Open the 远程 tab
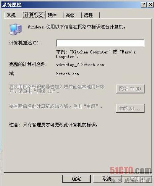 pyautogui.click(x=88, y=15)
